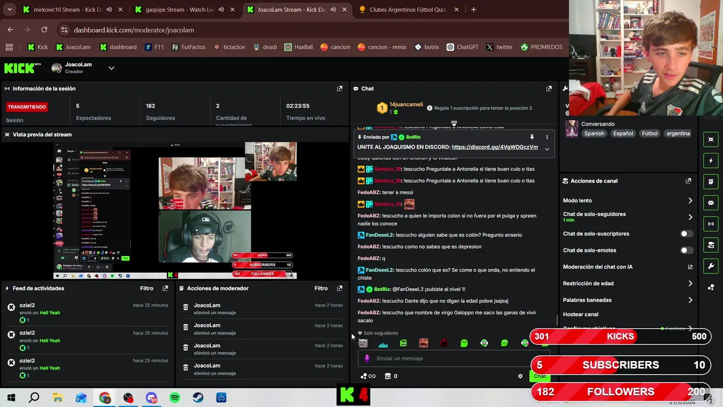Open the chat shop icon with 0
The image size is (723, 407).
click(x=391, y=376)
